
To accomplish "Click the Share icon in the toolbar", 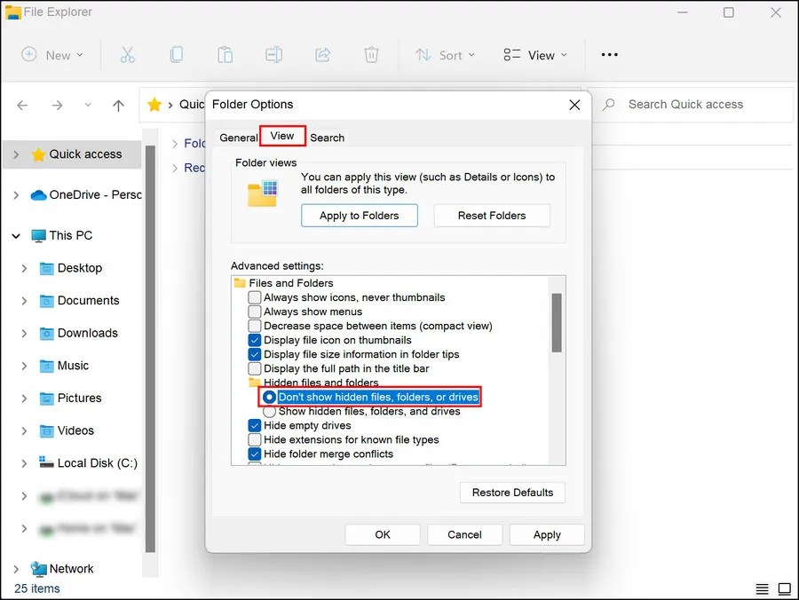I will [x=321, y=54].
